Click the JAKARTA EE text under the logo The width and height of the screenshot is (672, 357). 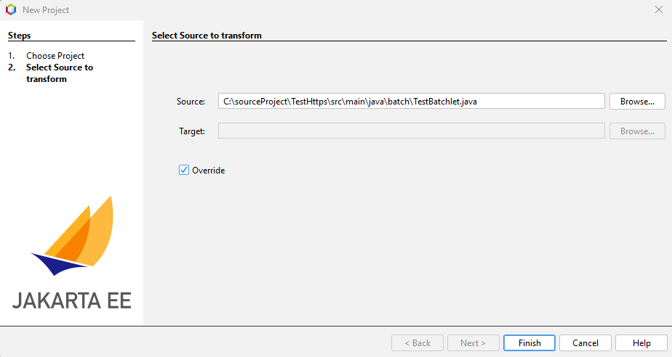pyautogui.click(x=72, y=300)
